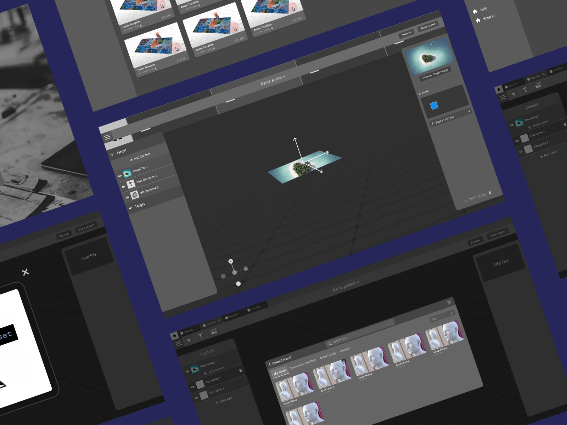This screenshot has height=425, width=567.
Task: Click the Share scene button
Action: click(428, 26)
